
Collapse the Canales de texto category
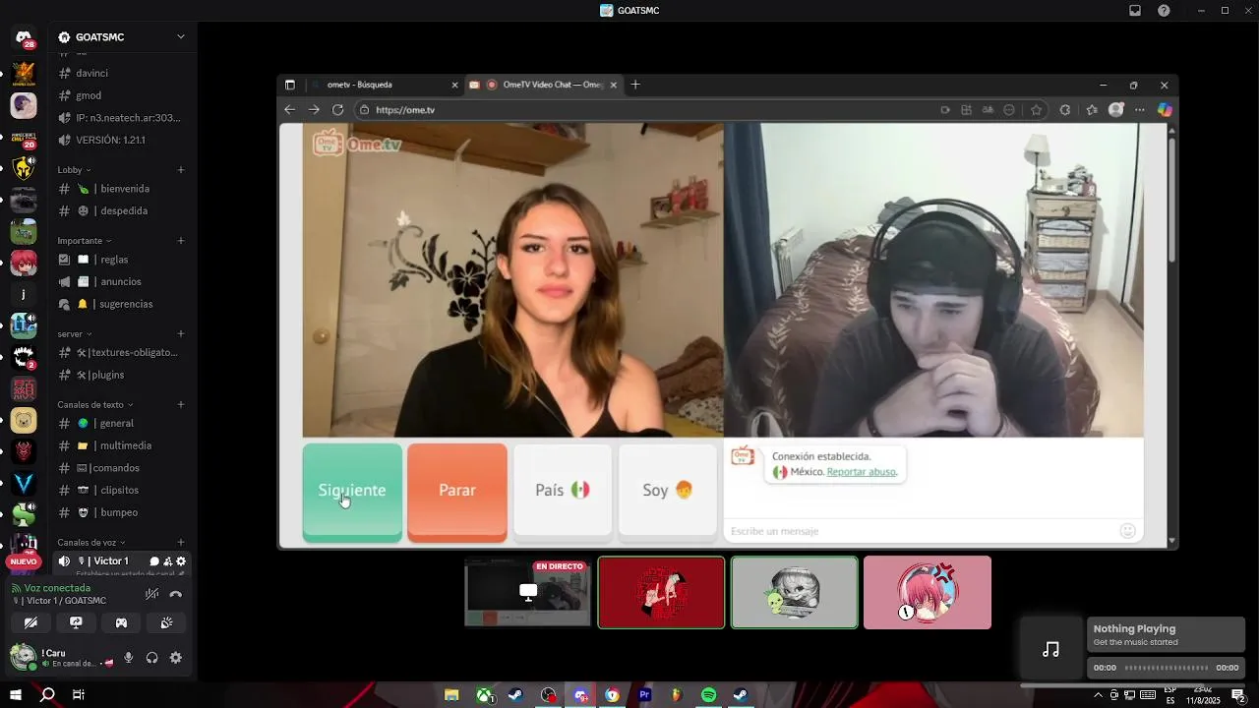click(x=94, y=405)
